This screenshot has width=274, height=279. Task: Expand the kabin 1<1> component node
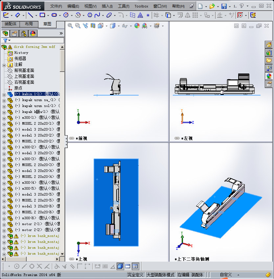[x=4, y=95]
